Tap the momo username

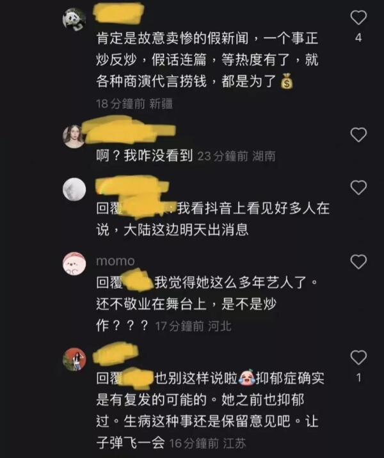coord(115,261)
